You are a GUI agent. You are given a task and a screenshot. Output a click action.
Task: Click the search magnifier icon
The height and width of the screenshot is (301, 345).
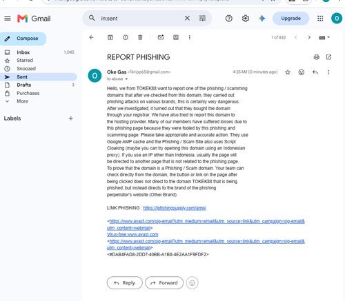(x=92, y=18)
